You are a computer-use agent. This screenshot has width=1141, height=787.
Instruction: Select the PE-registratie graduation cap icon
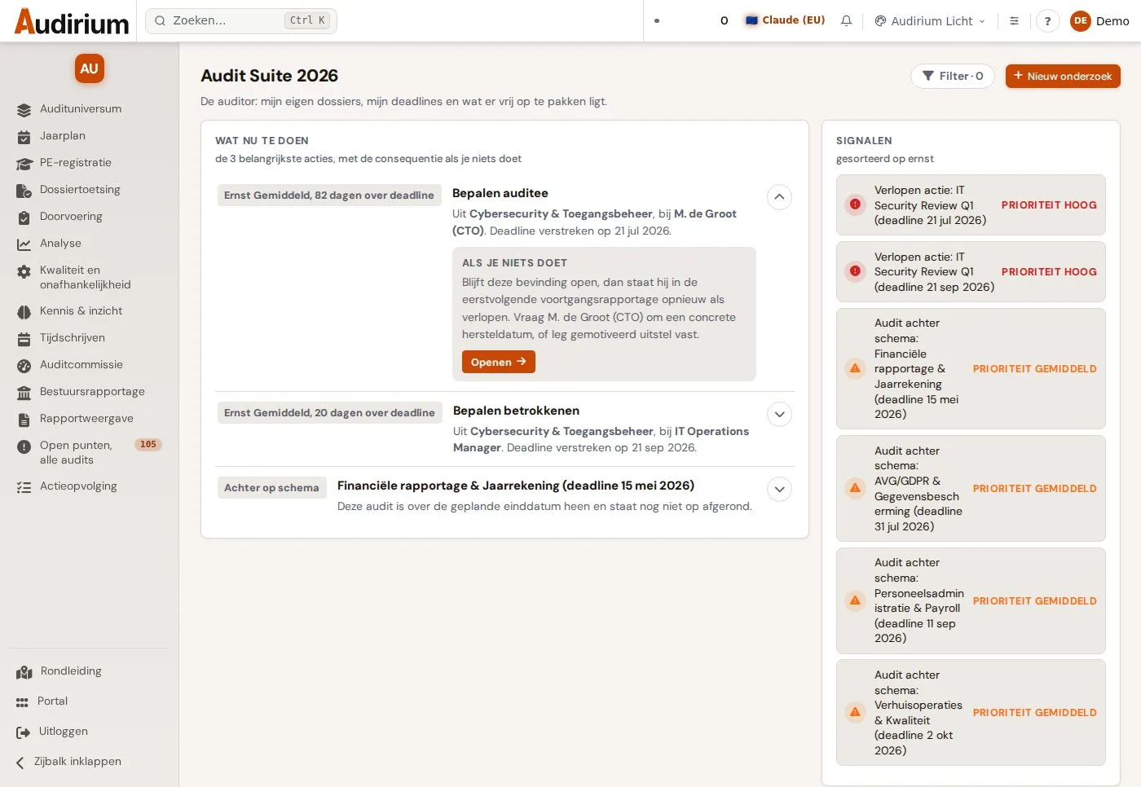tap(24, 163)
